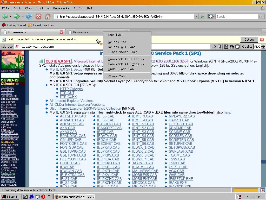
Task: Click the page vertical scrollbar thumb
Action: (264, 161)
